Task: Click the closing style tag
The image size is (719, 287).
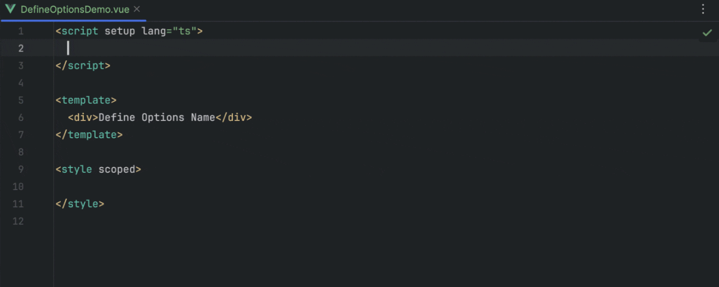Action: coord(80,204)
